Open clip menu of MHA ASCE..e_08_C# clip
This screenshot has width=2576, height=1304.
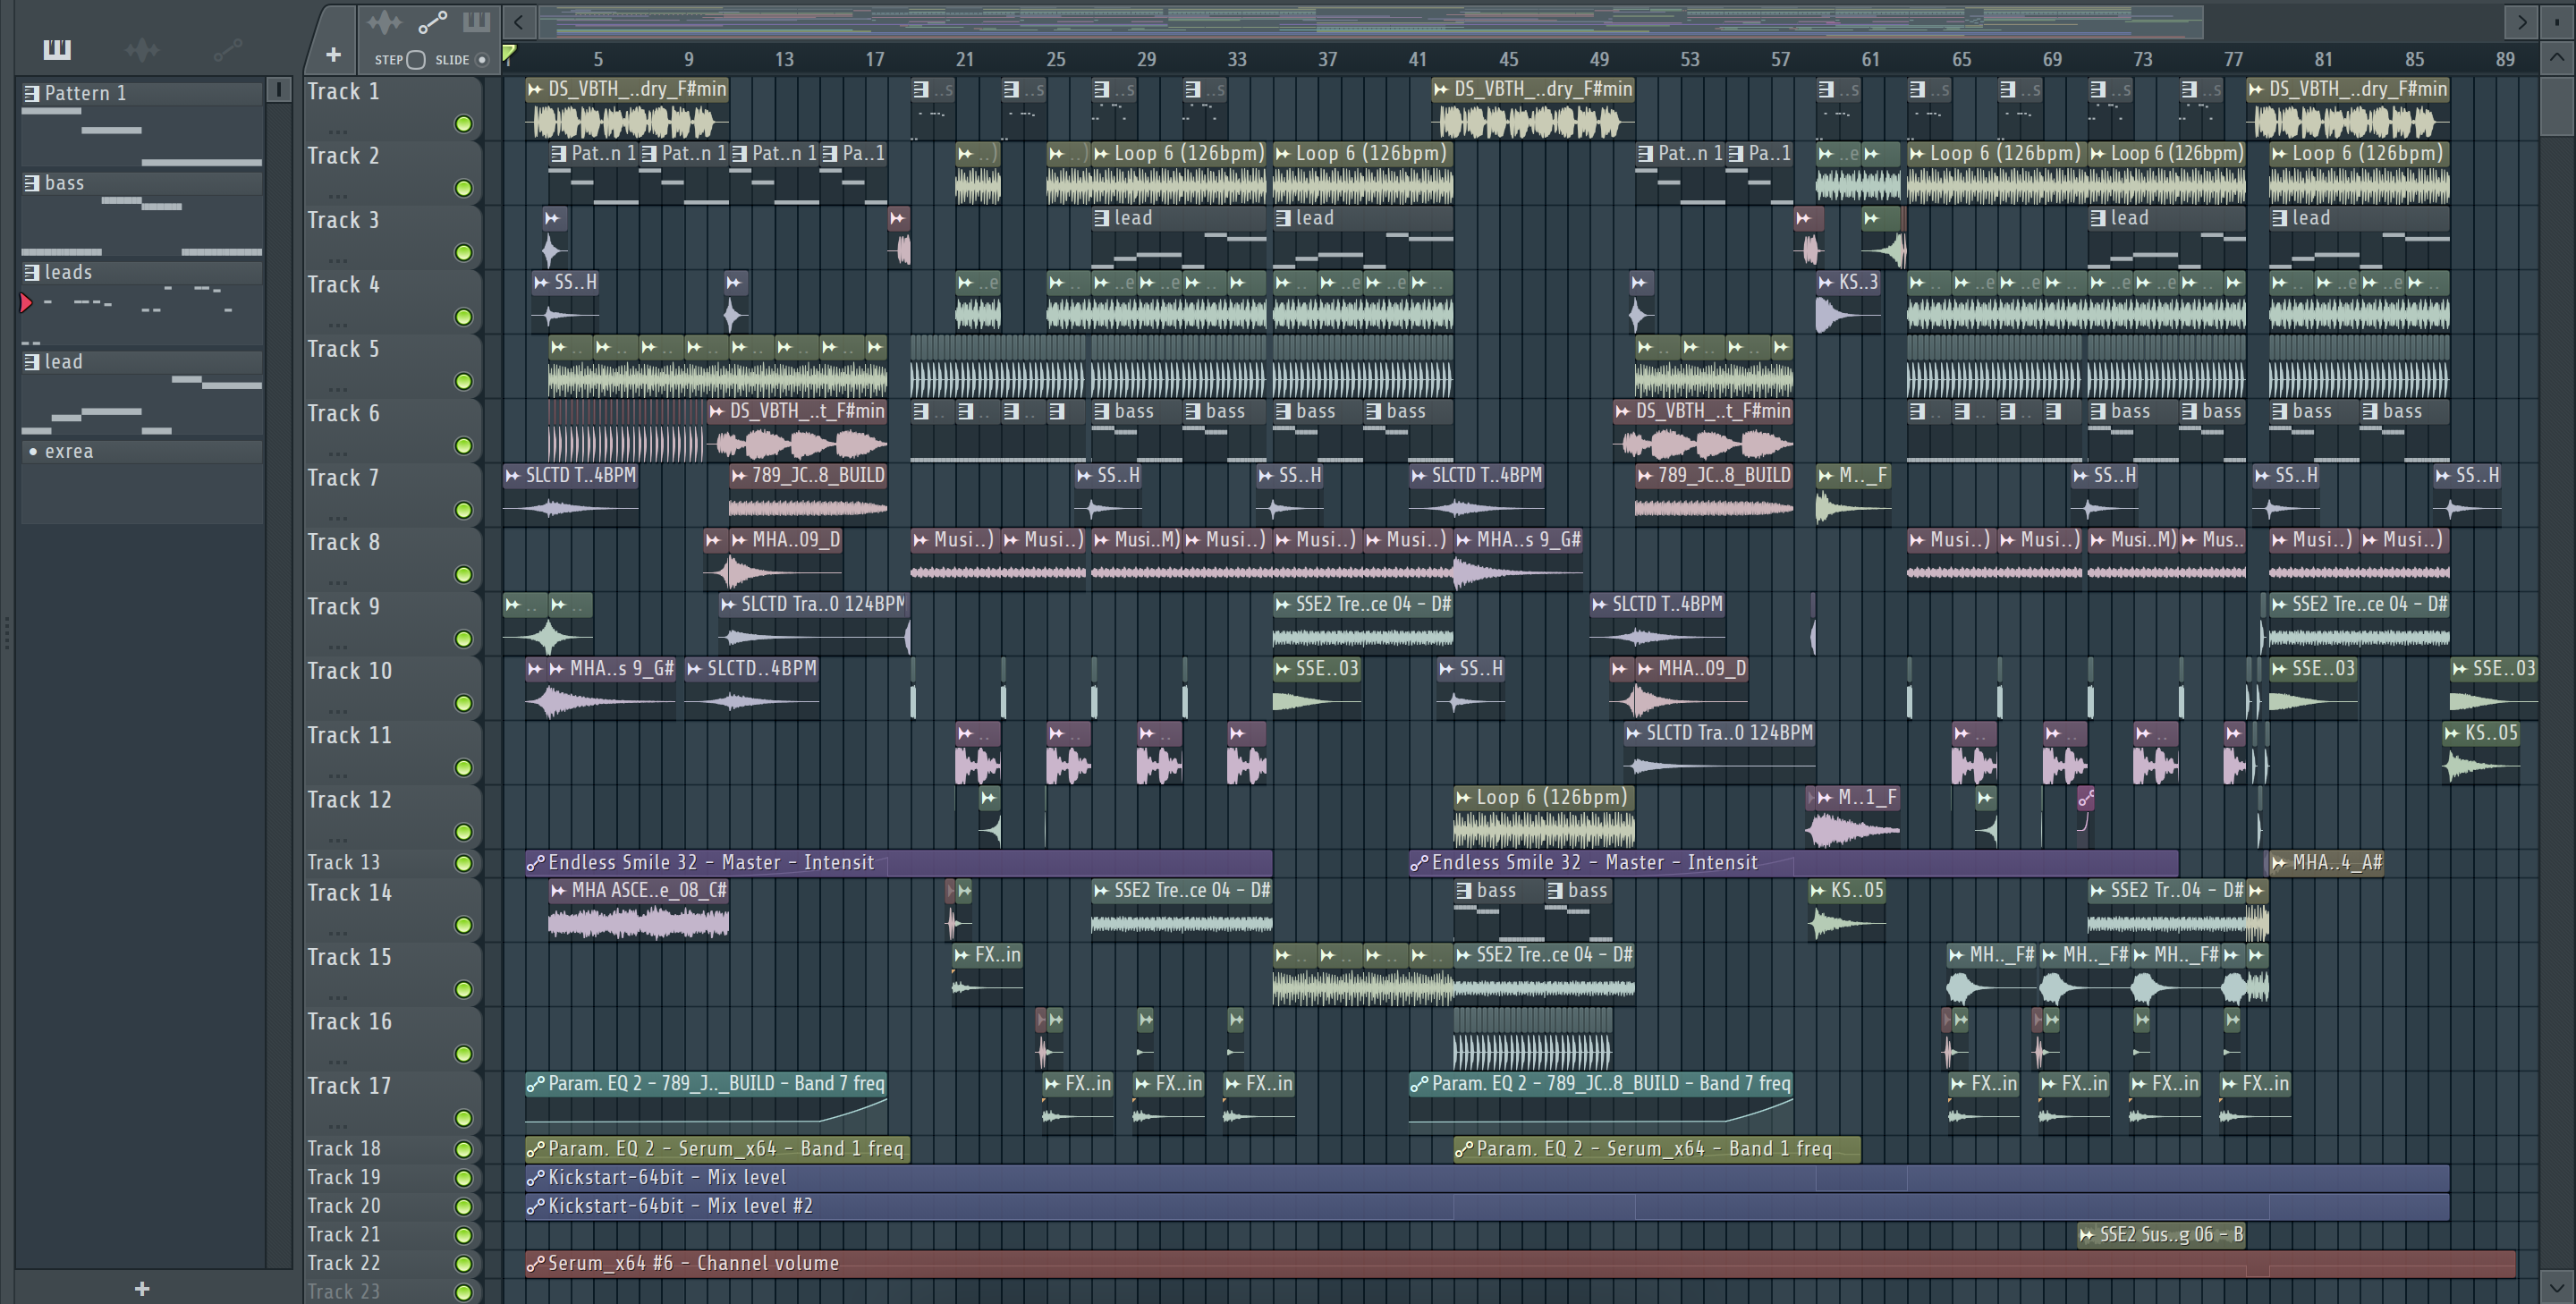pyautogui.click(x=558, y=891)
